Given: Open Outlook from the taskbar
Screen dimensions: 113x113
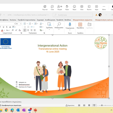Looking at the screenshot, I should (x=18, y=110).
